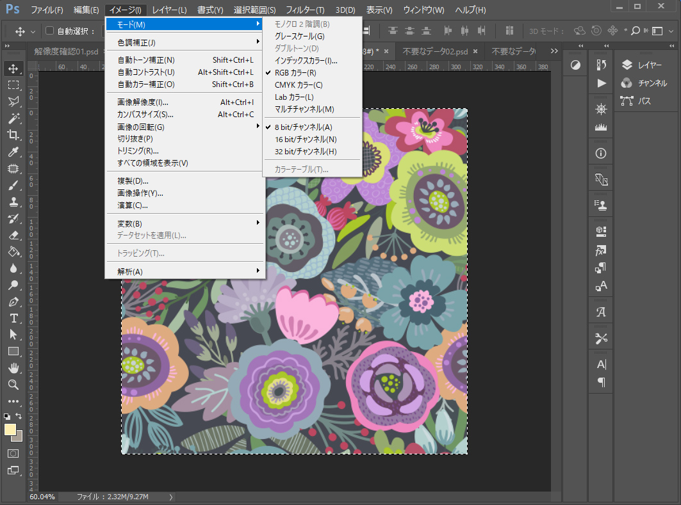Open the Histogram panel icon
This screenshot has height=505, width=681.
coord(601,127)
